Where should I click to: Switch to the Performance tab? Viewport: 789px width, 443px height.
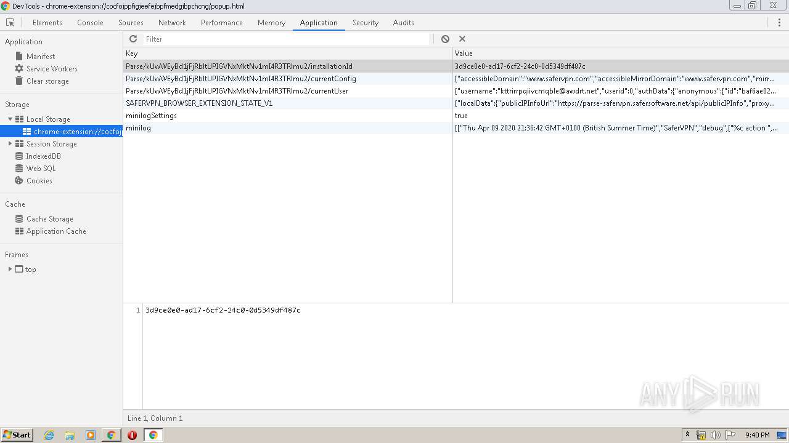pyautogui.click(x=222, y=23)
